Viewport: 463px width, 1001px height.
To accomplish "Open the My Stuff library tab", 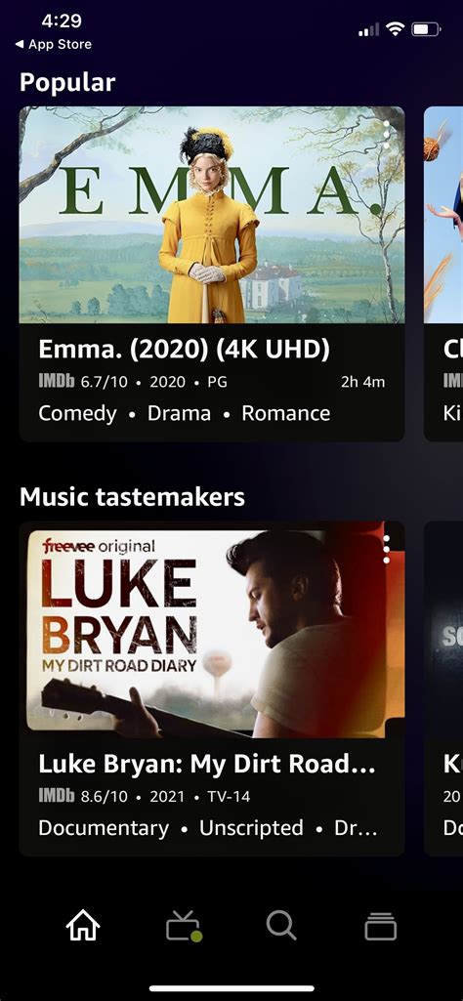I will (381, 927).
